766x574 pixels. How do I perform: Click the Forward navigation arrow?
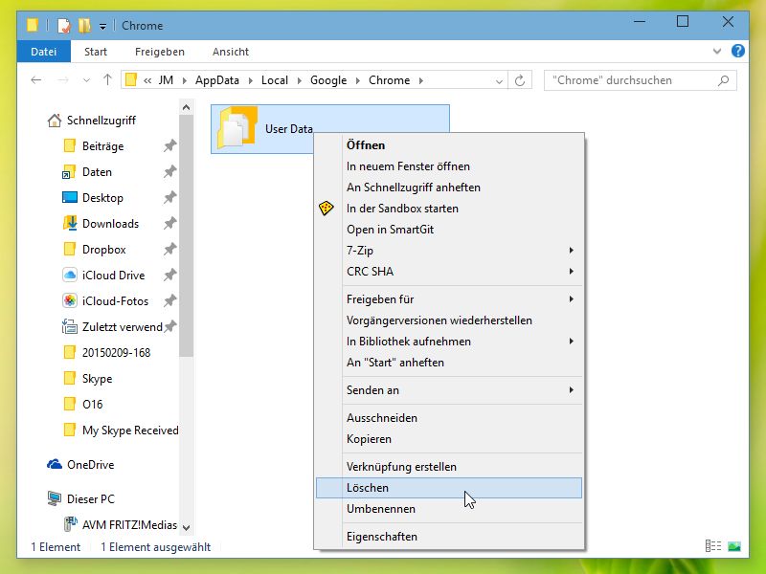(63, 80)
